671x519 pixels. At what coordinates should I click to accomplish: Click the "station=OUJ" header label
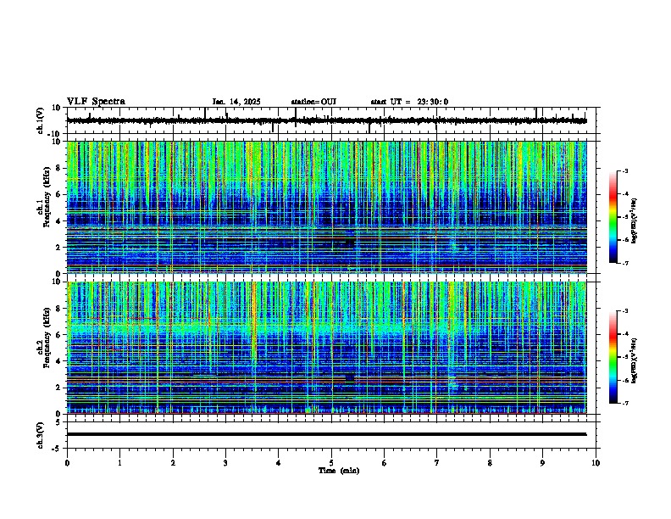[x=313, y=102]
